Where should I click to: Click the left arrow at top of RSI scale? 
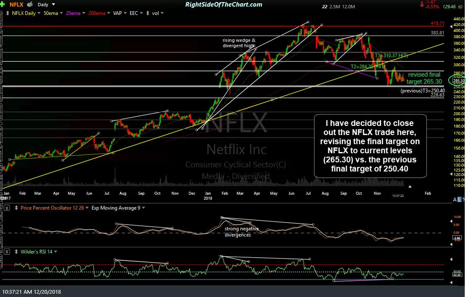451,259
